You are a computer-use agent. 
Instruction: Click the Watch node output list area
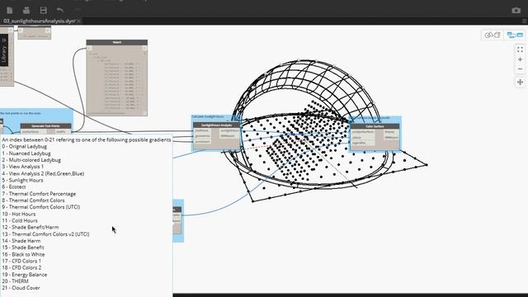pos(117,82)
